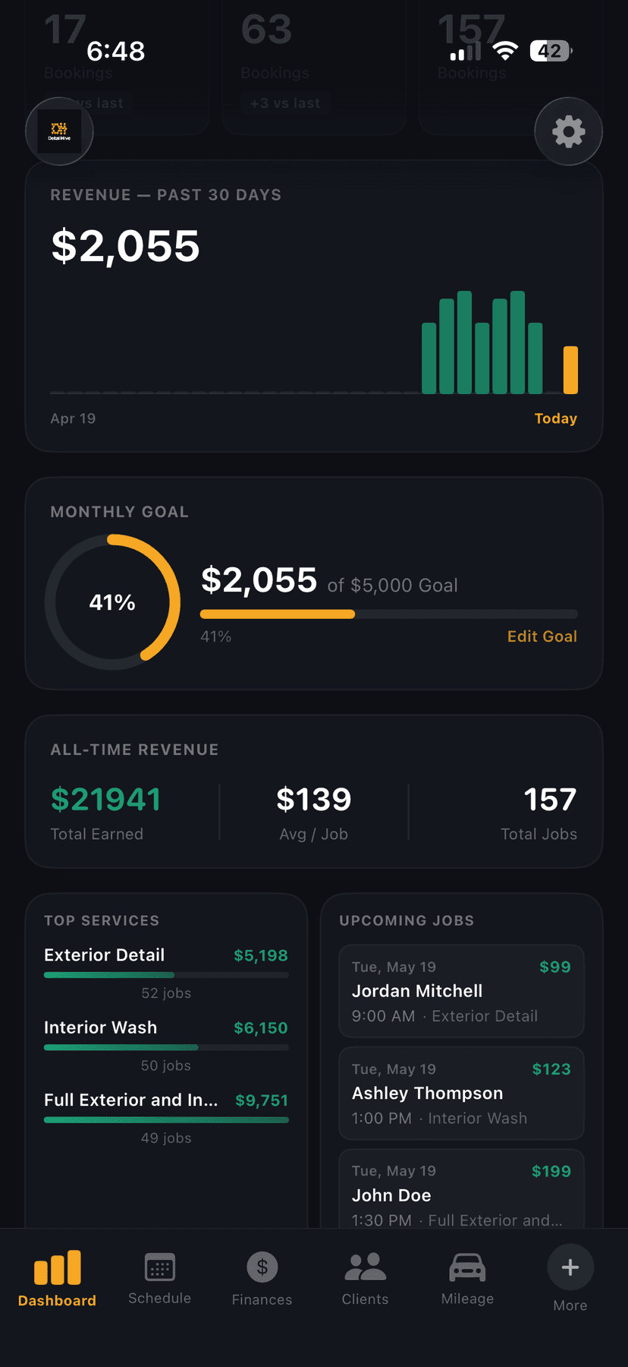This screenshot has width=628, height=1367.
Task: Tap the orange Today revenue bar
Action: (x=570, y=370)
